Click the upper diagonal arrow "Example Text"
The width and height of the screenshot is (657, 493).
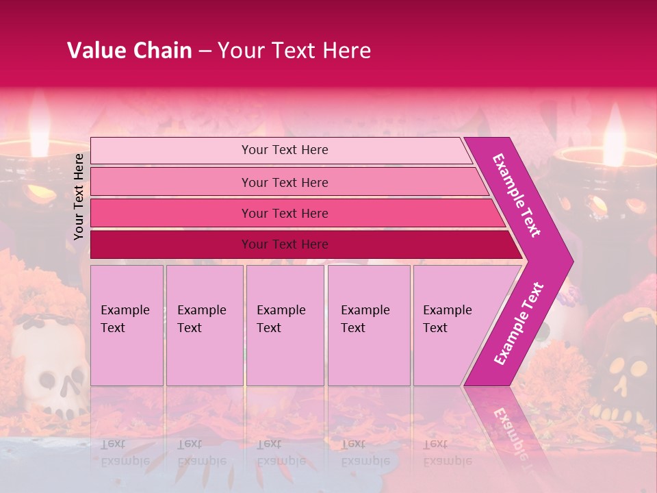517,195
